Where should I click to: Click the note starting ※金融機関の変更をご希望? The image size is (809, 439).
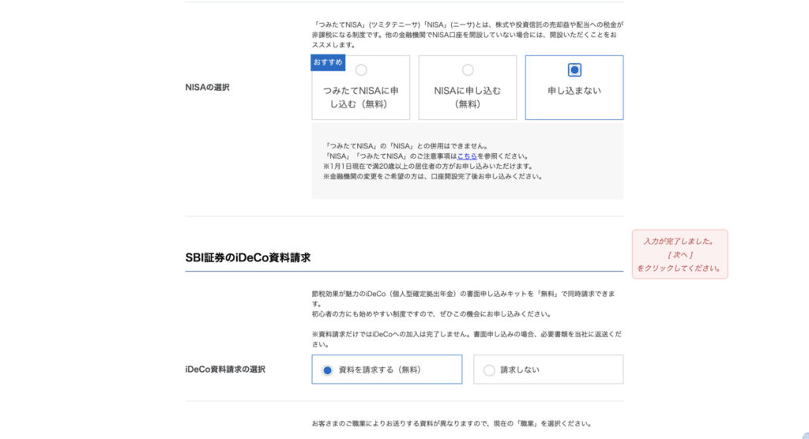432,176
